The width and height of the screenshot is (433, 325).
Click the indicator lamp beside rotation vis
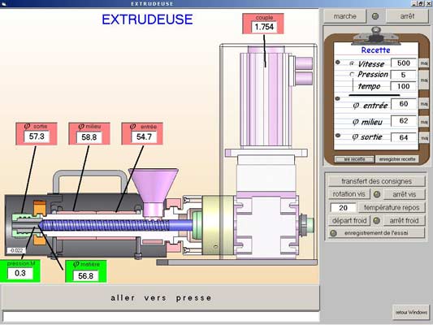[377, 194]
